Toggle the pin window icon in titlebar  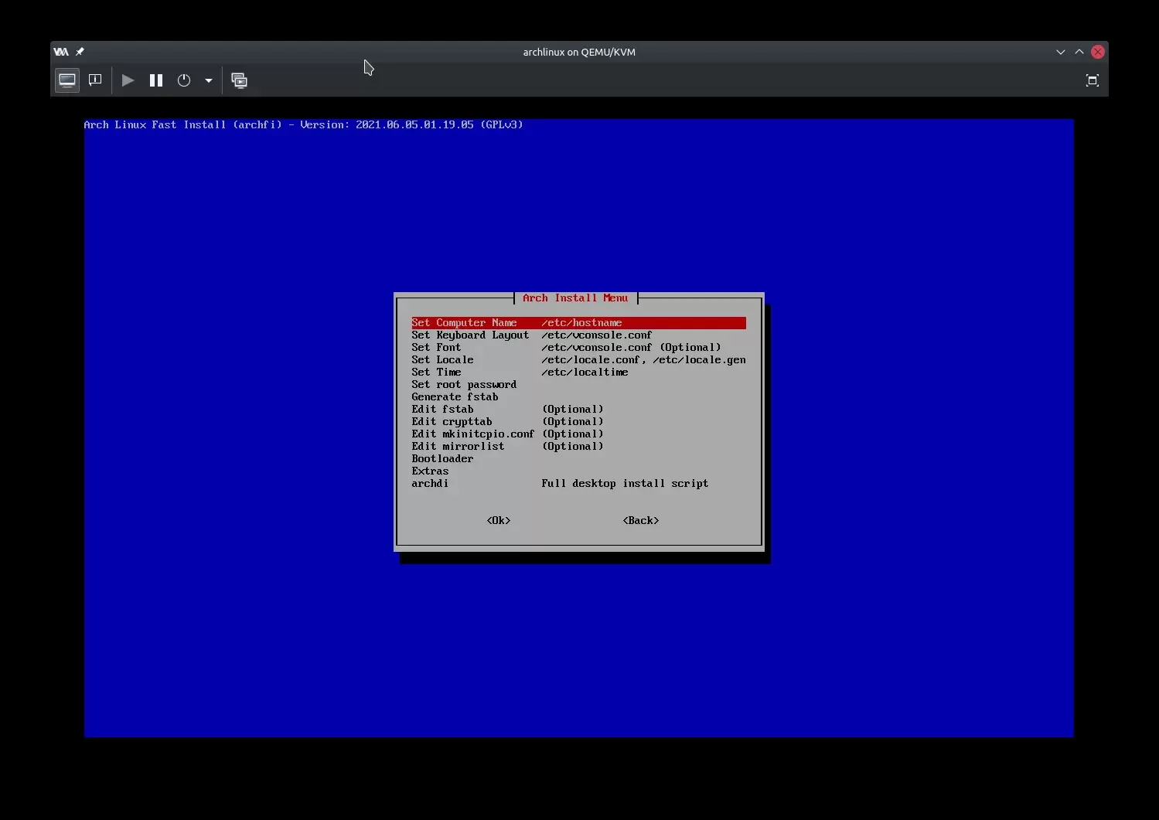click(x=80, y=52)
